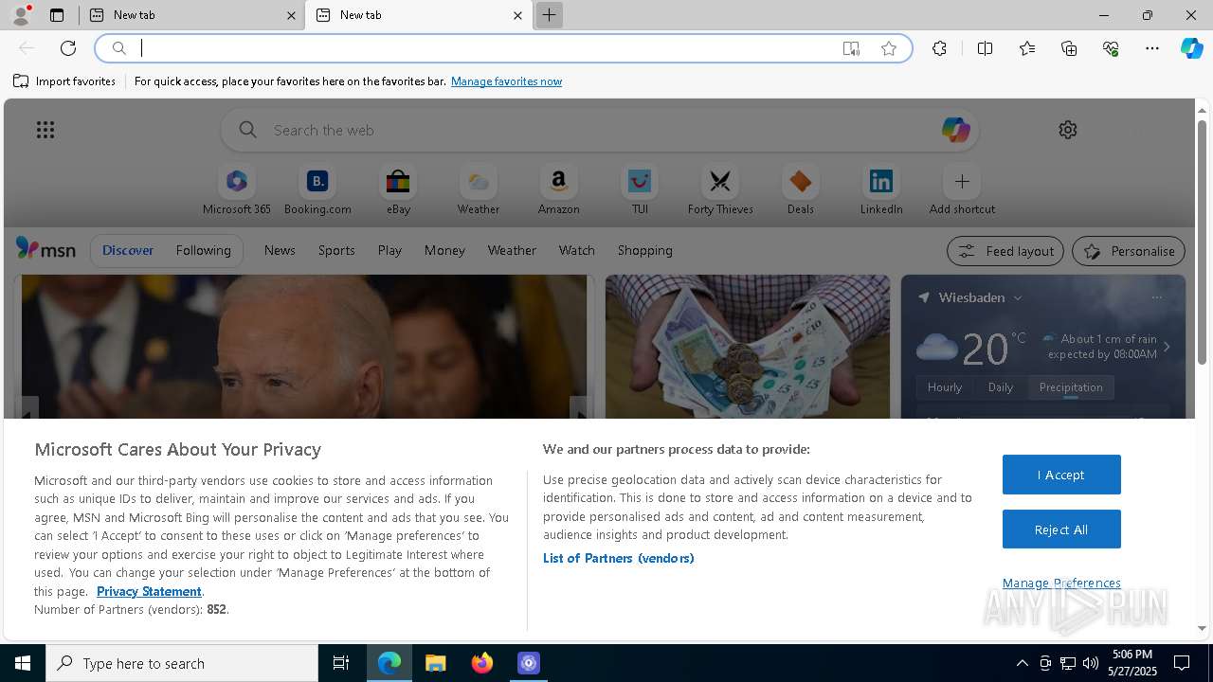Open the Collections icon

tap(1069, 48)
